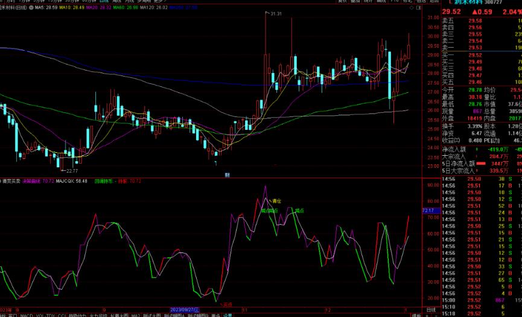522x317 pixels.
Task: Click the 最高 30.18 value
Action: point(476,97)
